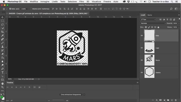Click the layer effects fx icon
The width and height of the screenshot is (181, 102).
click(157, 100)
